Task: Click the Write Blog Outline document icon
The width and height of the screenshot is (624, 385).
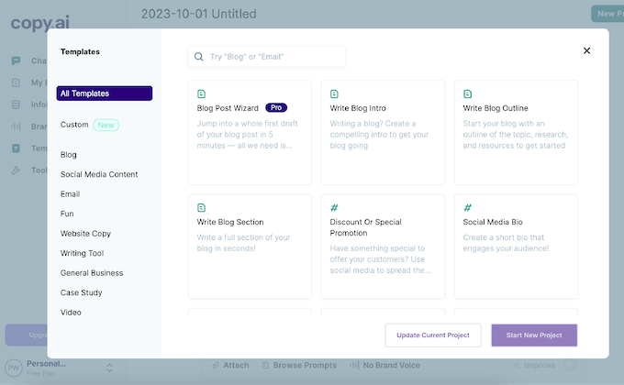Action: (468, 93)
